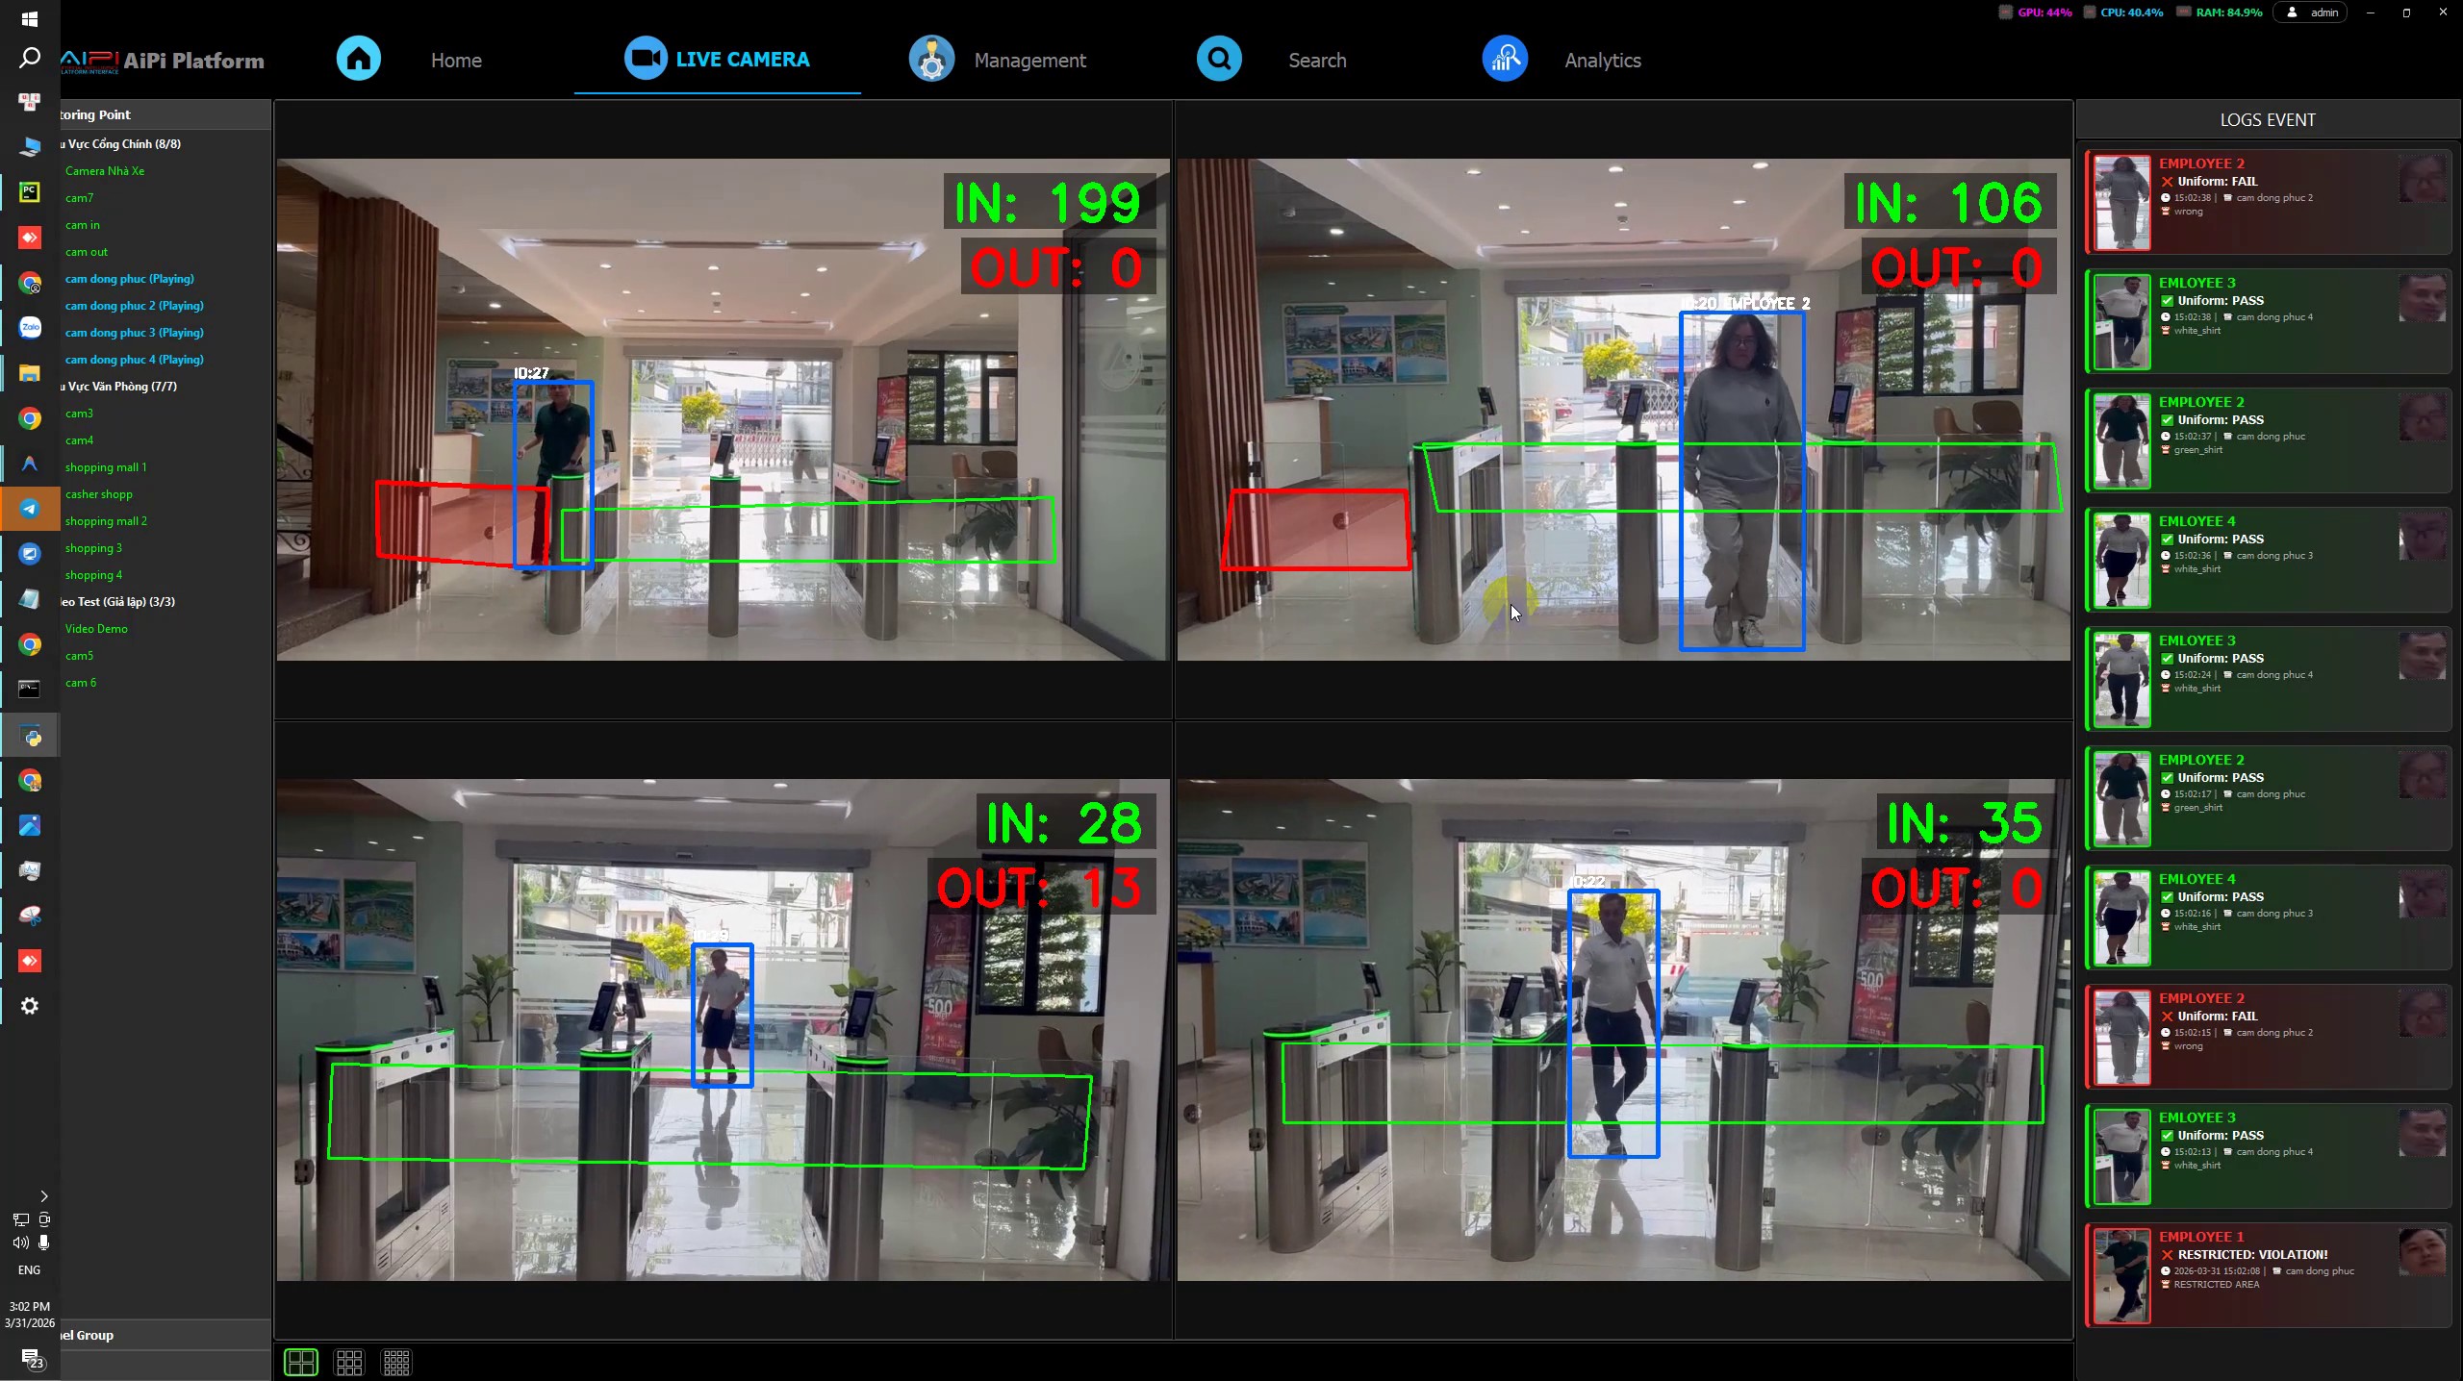2463x1381 pixels.
Task: Collapse the Vực Văn Phòng (7/7) group
Action: [x=118, y=386]
